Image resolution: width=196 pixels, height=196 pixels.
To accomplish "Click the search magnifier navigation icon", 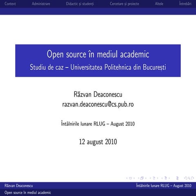I will point(189,178).
